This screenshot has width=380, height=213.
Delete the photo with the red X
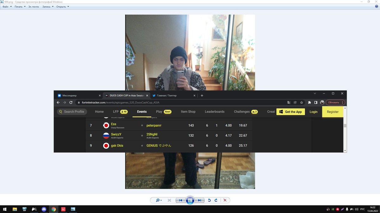click(x=225, y=200)
